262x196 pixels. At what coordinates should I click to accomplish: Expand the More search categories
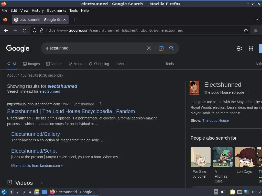pyautogui.click(x=121, y=64)
